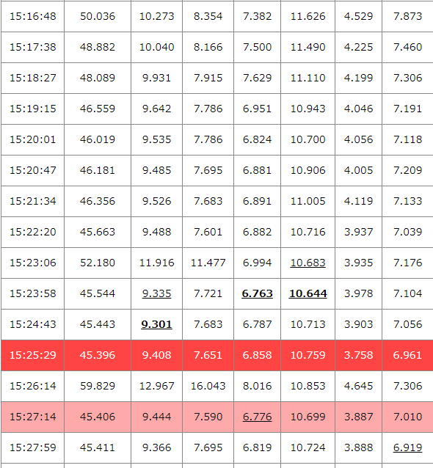Click timestamp 15:20:01
The height and width of the screenshot is (468, 433).
point(33,139)
